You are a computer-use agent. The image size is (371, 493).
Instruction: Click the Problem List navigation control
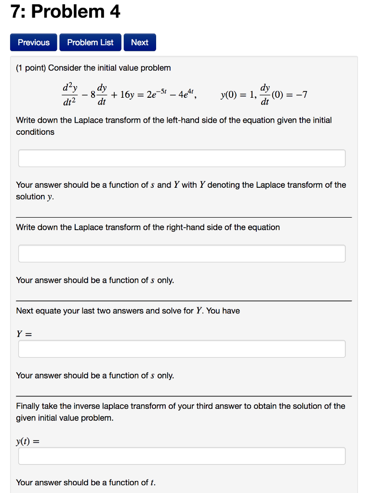90,42
